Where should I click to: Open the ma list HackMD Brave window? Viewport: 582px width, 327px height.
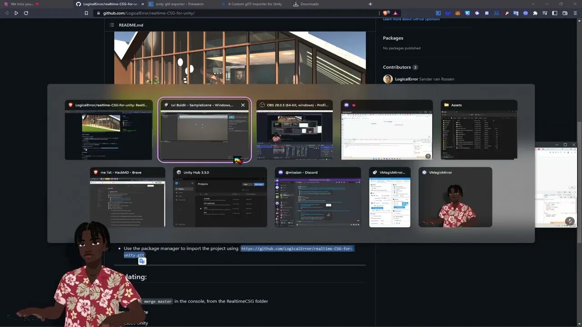point(127,197)
